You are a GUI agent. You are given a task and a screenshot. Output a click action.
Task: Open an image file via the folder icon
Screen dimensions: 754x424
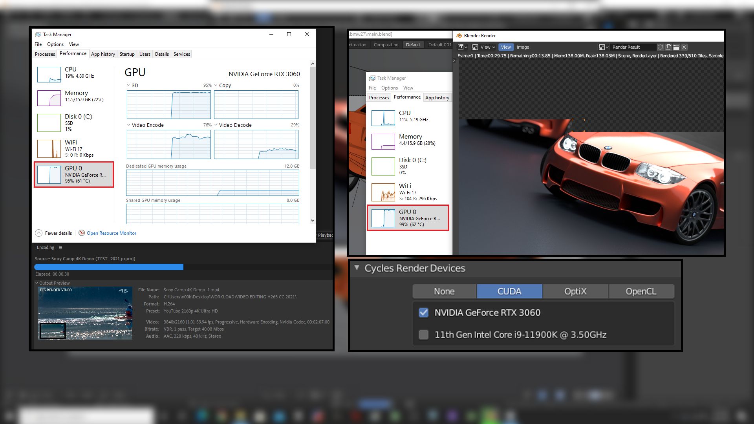(x=676, y=47)
